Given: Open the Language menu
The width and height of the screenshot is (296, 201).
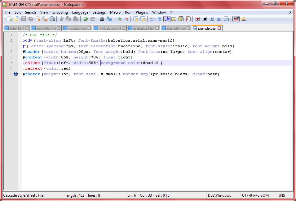Looking at the screenshot, I should tap(80, 12).
